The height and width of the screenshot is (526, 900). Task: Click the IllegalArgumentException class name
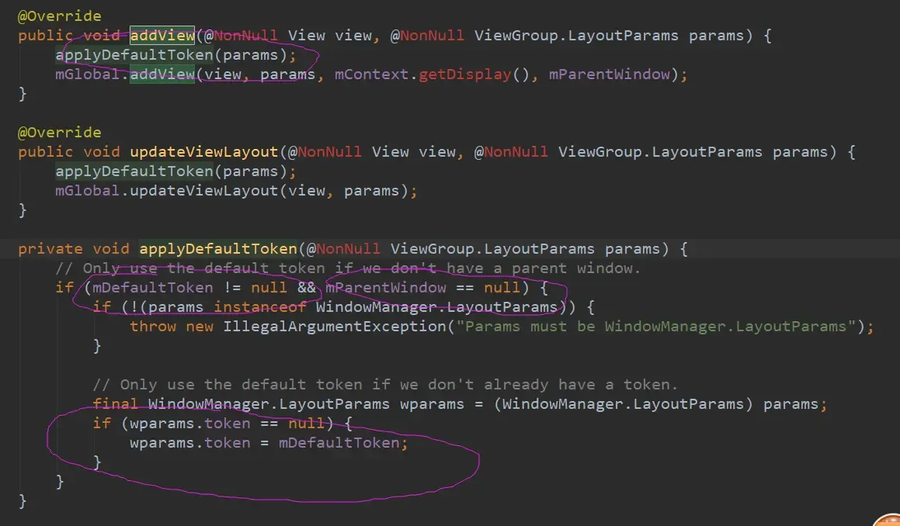(335, 327)
